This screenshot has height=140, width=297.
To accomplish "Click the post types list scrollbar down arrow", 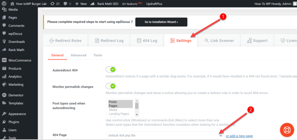I will click(x=137, y=115).
